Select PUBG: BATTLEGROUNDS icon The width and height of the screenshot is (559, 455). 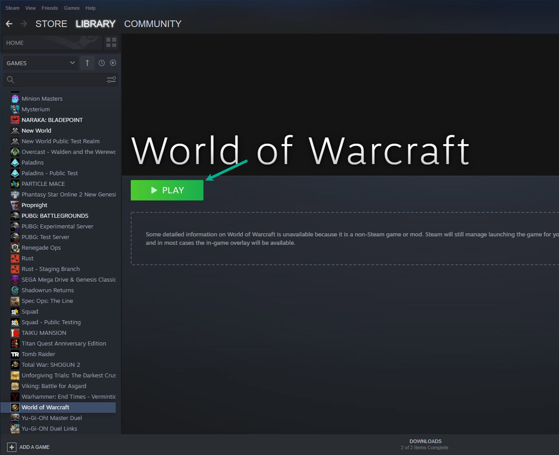pos(15,216)
